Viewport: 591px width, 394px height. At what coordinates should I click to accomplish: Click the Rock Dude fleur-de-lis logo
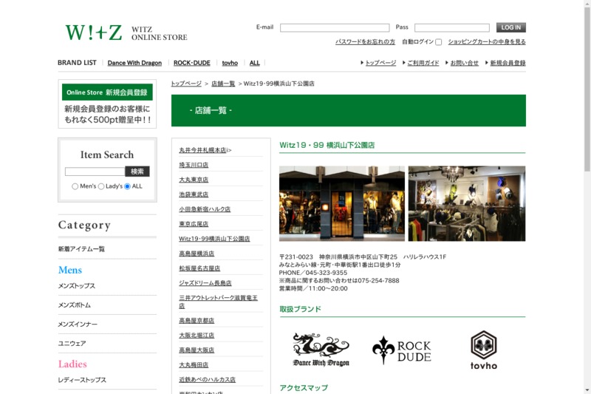click(x=402, y=350)
